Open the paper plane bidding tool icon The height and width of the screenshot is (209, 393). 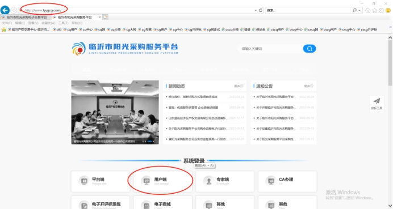[377, 103]
